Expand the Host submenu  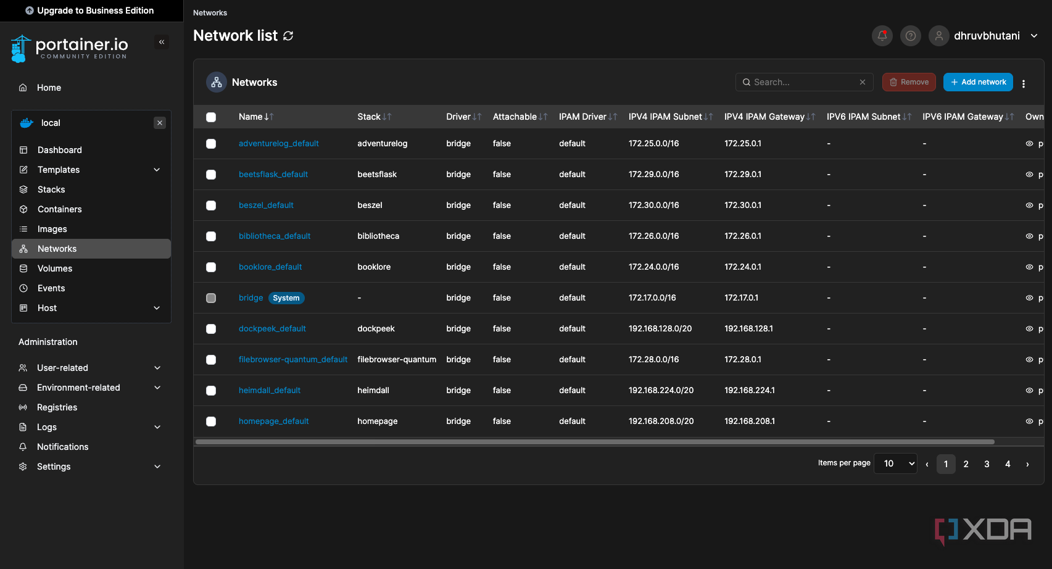click(x=157, y=308)
